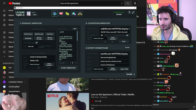This screenshot has height=110, width=196.
Task: Adjust countdown SFX volume slider
Action: [105, 42]
